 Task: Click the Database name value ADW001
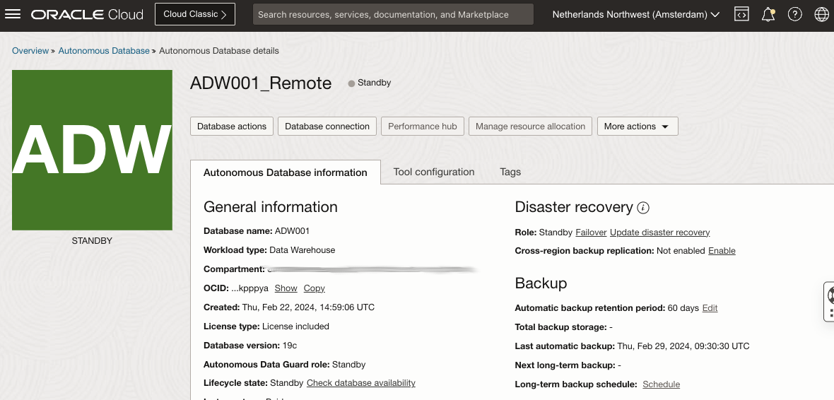click(292, 231)
